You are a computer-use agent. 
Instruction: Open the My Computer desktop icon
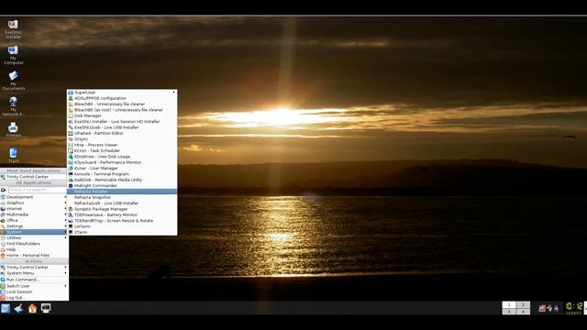[13, 55]
